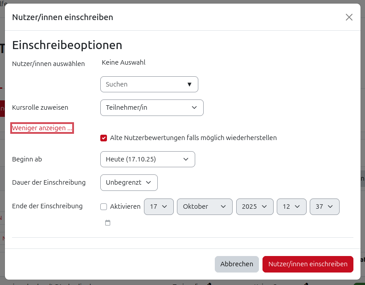Open the hour 12 dropdown

291,207
